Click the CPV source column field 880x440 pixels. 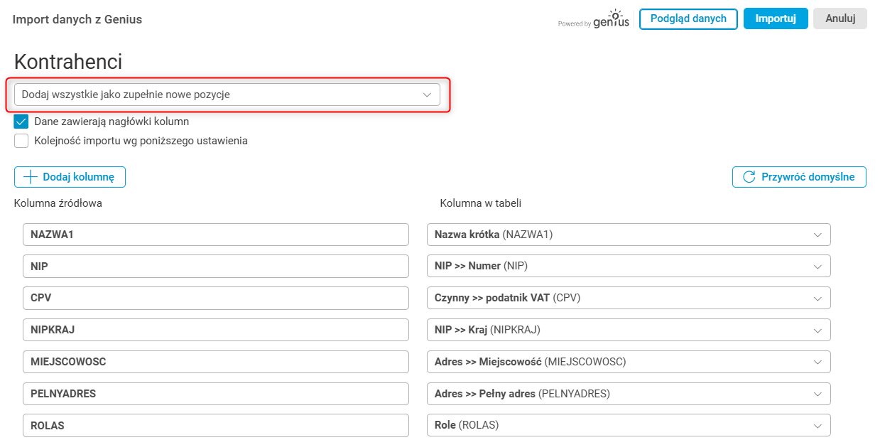(x=215, y=298)
